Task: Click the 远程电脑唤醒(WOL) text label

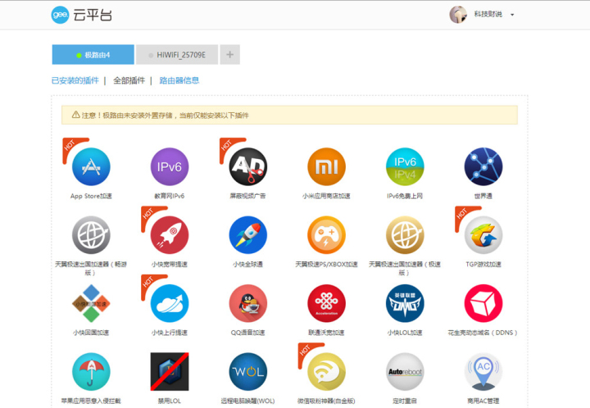Action: pyautogui.click(x=248, y=401)
